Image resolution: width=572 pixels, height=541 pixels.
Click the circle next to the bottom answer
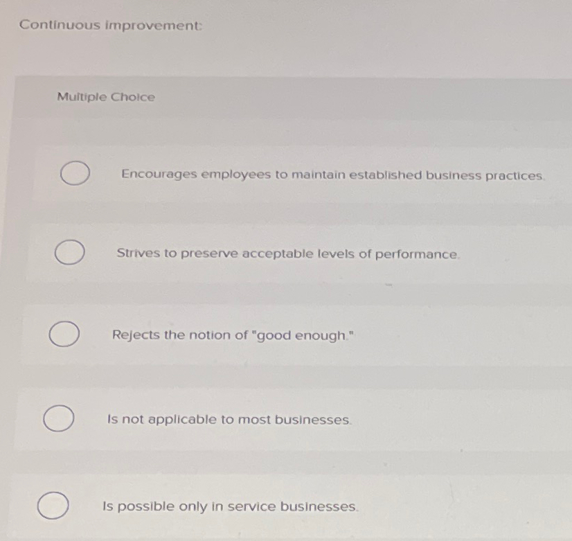[52, 504]
